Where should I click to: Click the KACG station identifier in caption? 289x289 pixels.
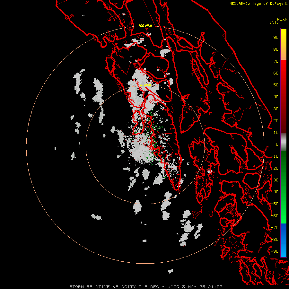(x=173, y=287)
